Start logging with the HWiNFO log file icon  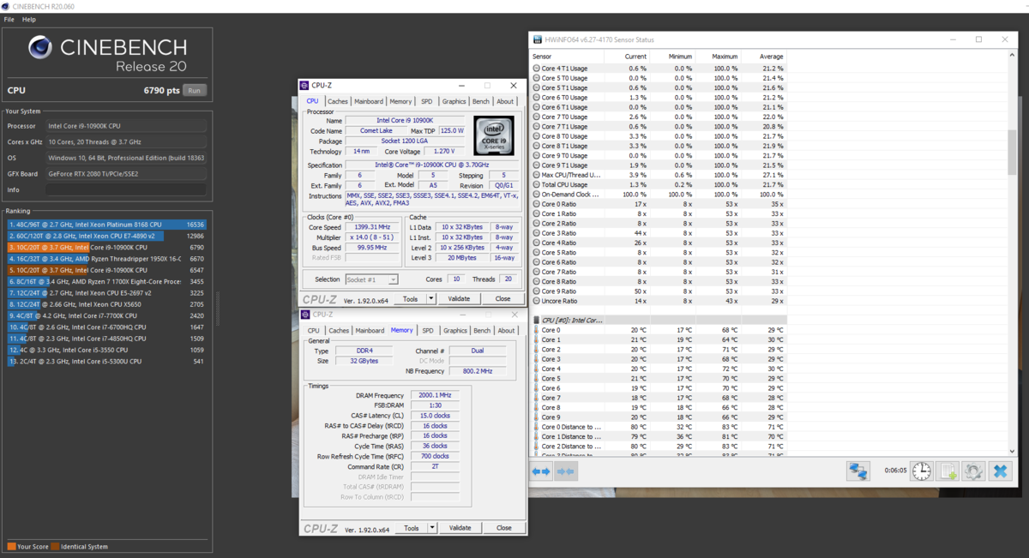point(948,471)
